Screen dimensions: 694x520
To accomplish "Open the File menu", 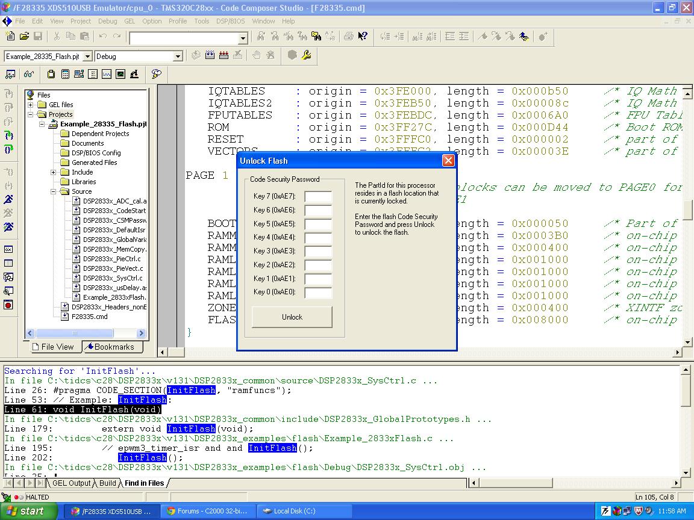I will coord(20,21).
